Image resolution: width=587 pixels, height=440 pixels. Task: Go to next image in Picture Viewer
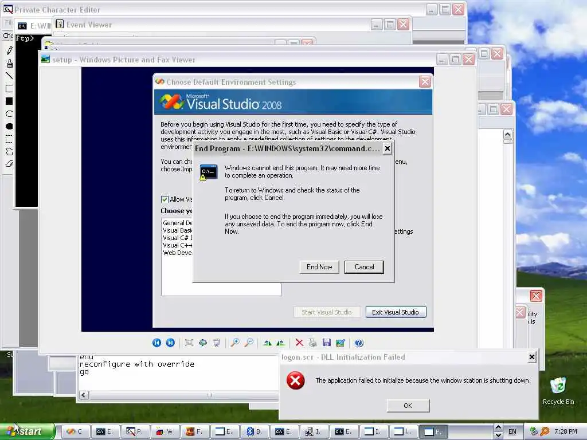[170, 343]
